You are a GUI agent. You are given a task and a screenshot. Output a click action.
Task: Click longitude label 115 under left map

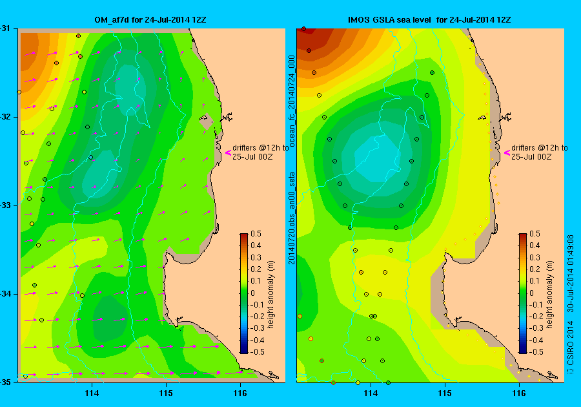166,393
